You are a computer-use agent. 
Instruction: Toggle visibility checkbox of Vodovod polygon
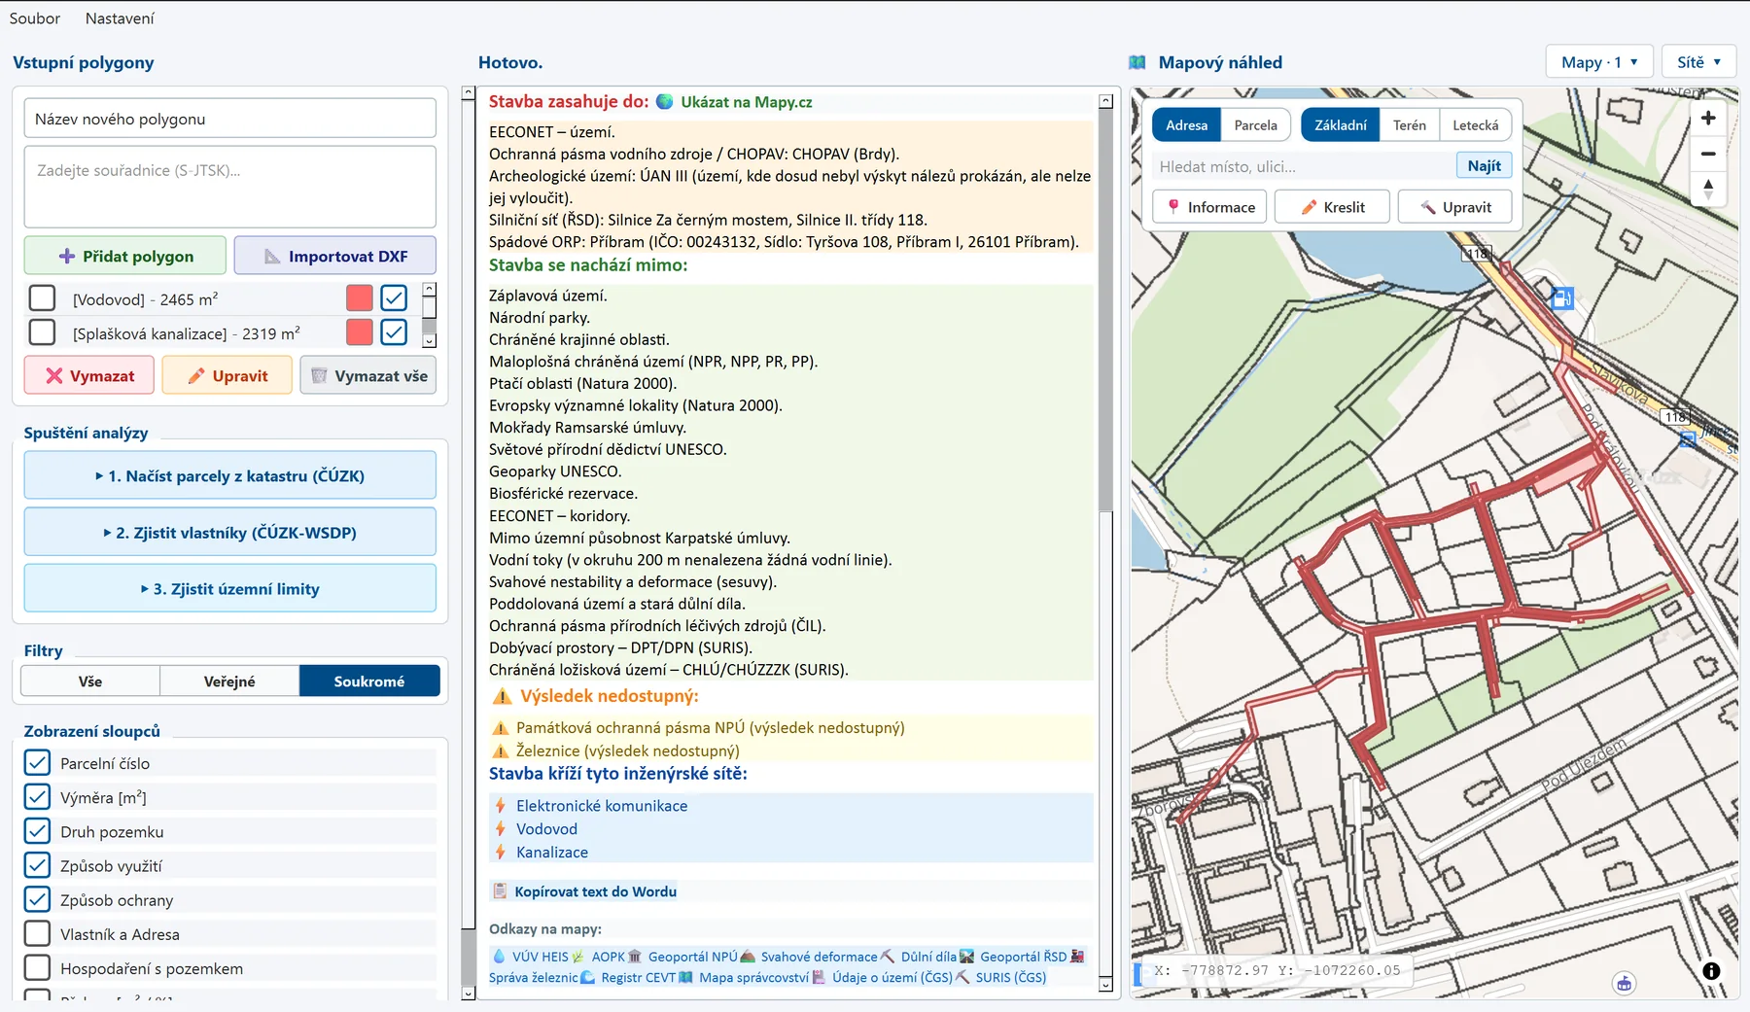tap(394, 298)
